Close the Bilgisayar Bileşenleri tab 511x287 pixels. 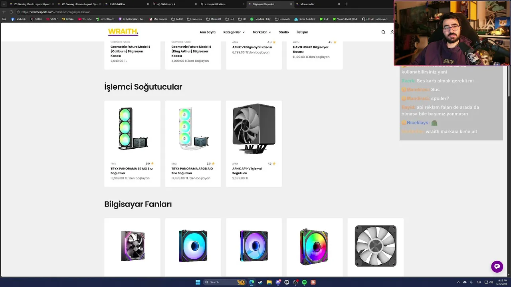click(291, 4)
